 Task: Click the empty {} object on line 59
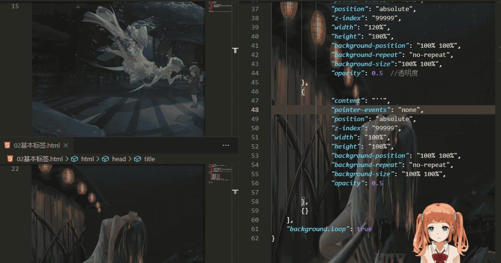click(305, 211)
